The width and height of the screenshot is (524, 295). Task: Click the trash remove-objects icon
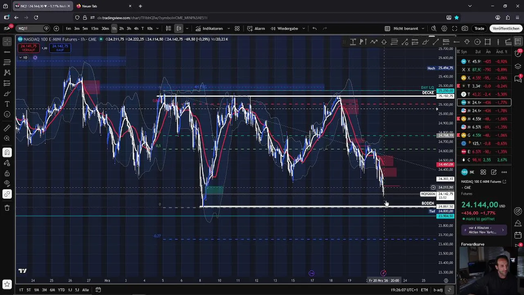[7, 208]
